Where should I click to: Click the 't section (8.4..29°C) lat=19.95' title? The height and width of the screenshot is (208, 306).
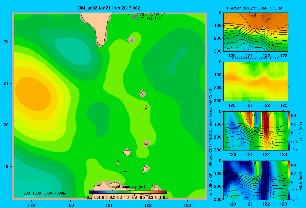tap(254, 8)
